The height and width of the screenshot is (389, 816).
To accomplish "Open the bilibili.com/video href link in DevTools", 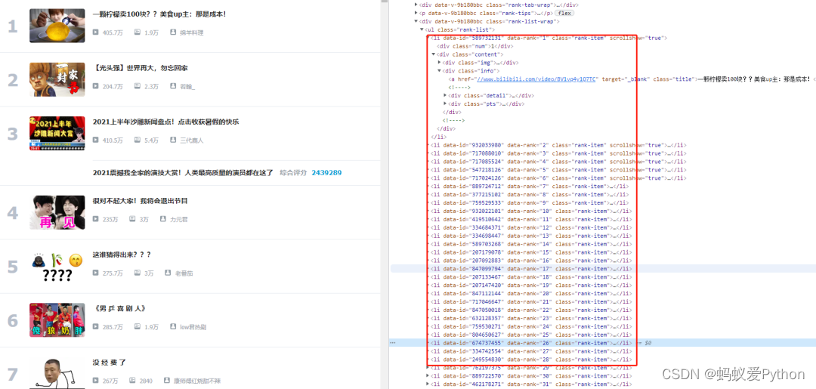I will point(536,79).
